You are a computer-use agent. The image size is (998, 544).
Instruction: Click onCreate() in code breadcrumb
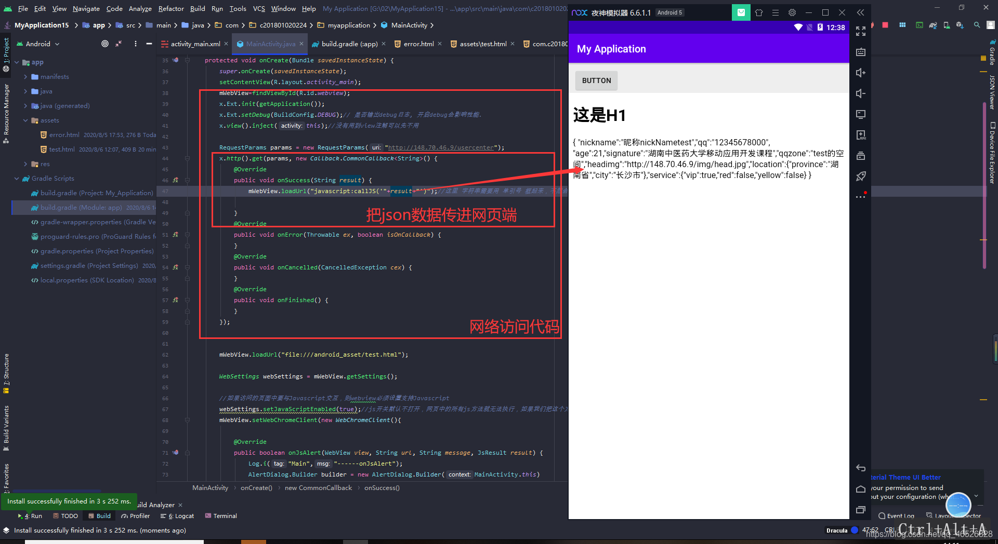coord(256,488)
